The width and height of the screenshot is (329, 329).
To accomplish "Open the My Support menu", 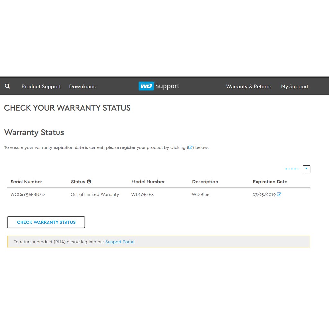I will pos(295,86).
